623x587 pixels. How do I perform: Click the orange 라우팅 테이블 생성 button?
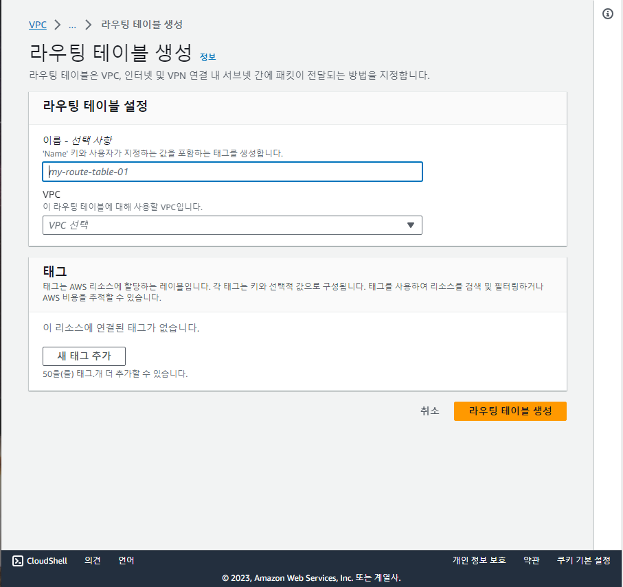point(510,411)
